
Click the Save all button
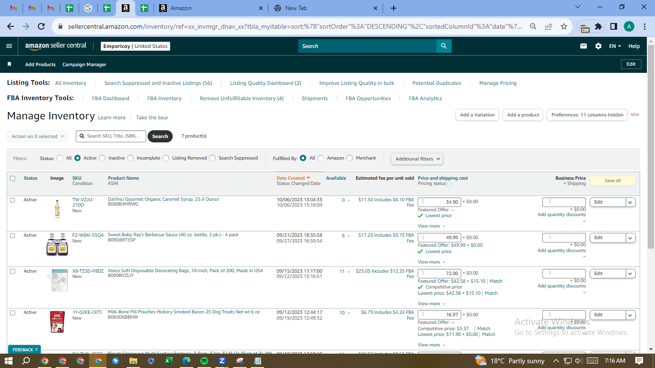point(613,181)
